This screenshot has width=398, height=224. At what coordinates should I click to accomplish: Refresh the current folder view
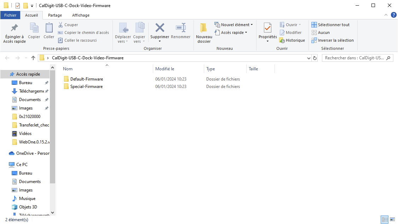pyautogui.click(x=315, y=58)
